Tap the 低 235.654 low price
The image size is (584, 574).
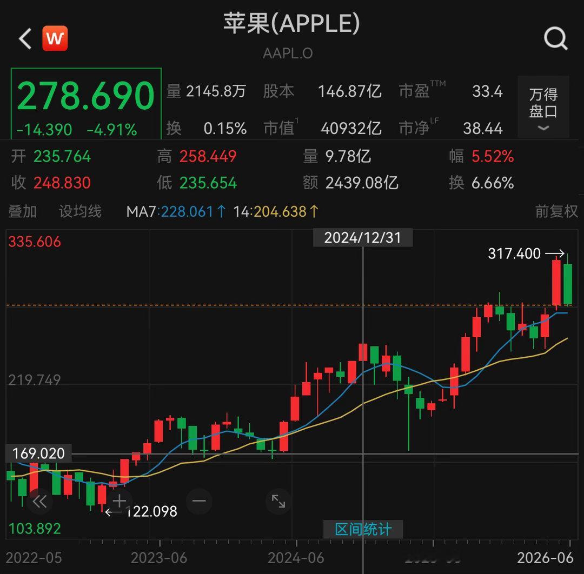click(197, 183)
